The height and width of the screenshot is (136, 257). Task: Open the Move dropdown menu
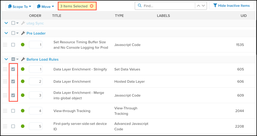click(45, 6)
